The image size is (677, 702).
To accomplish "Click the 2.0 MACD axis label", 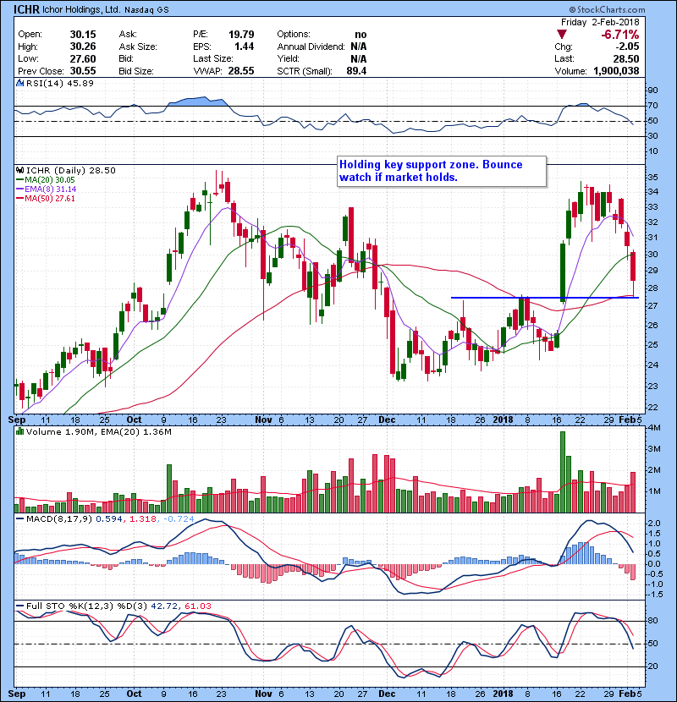I will [x=654, y=524].
